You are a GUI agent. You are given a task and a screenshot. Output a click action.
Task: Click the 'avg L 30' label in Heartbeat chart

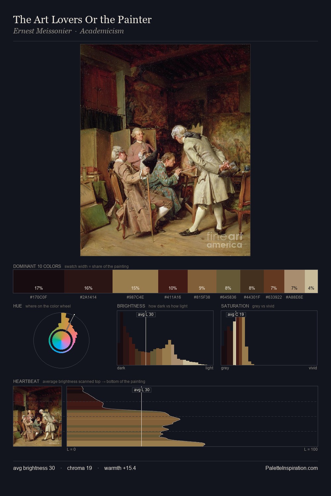point(142,390)
